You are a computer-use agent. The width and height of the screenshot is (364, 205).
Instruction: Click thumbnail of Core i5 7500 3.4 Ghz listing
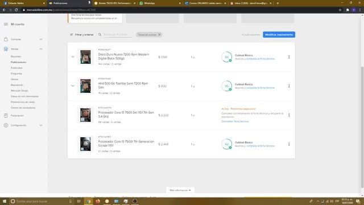pyautogui.click(x=85, y=115)
